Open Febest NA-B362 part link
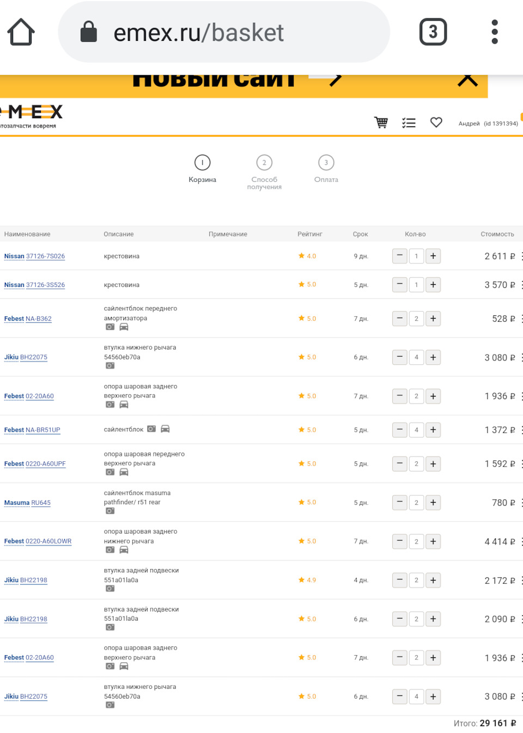This screenshot has height=733, width=523. click(x=28, y=319)
